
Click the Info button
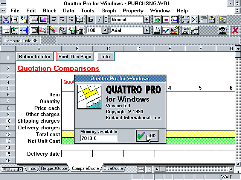[105, 57]
